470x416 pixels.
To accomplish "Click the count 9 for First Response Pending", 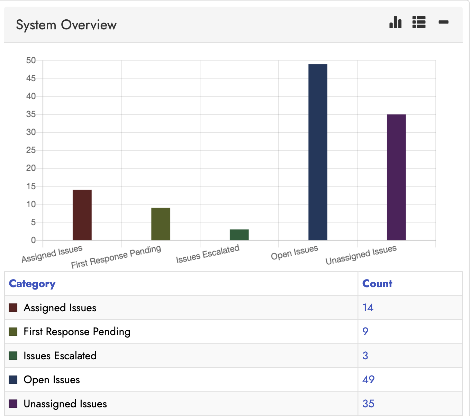I will click(x=366, y=331).
